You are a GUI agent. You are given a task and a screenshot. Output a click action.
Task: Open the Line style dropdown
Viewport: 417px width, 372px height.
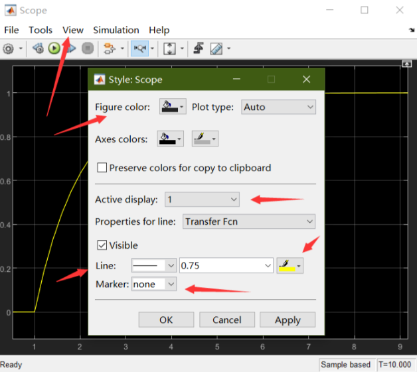point(153,265)
